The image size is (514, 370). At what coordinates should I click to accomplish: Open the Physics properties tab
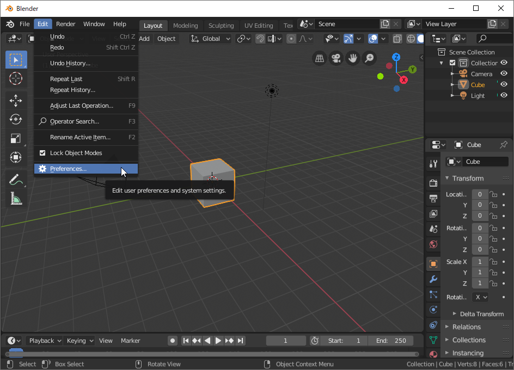point(433,310)
